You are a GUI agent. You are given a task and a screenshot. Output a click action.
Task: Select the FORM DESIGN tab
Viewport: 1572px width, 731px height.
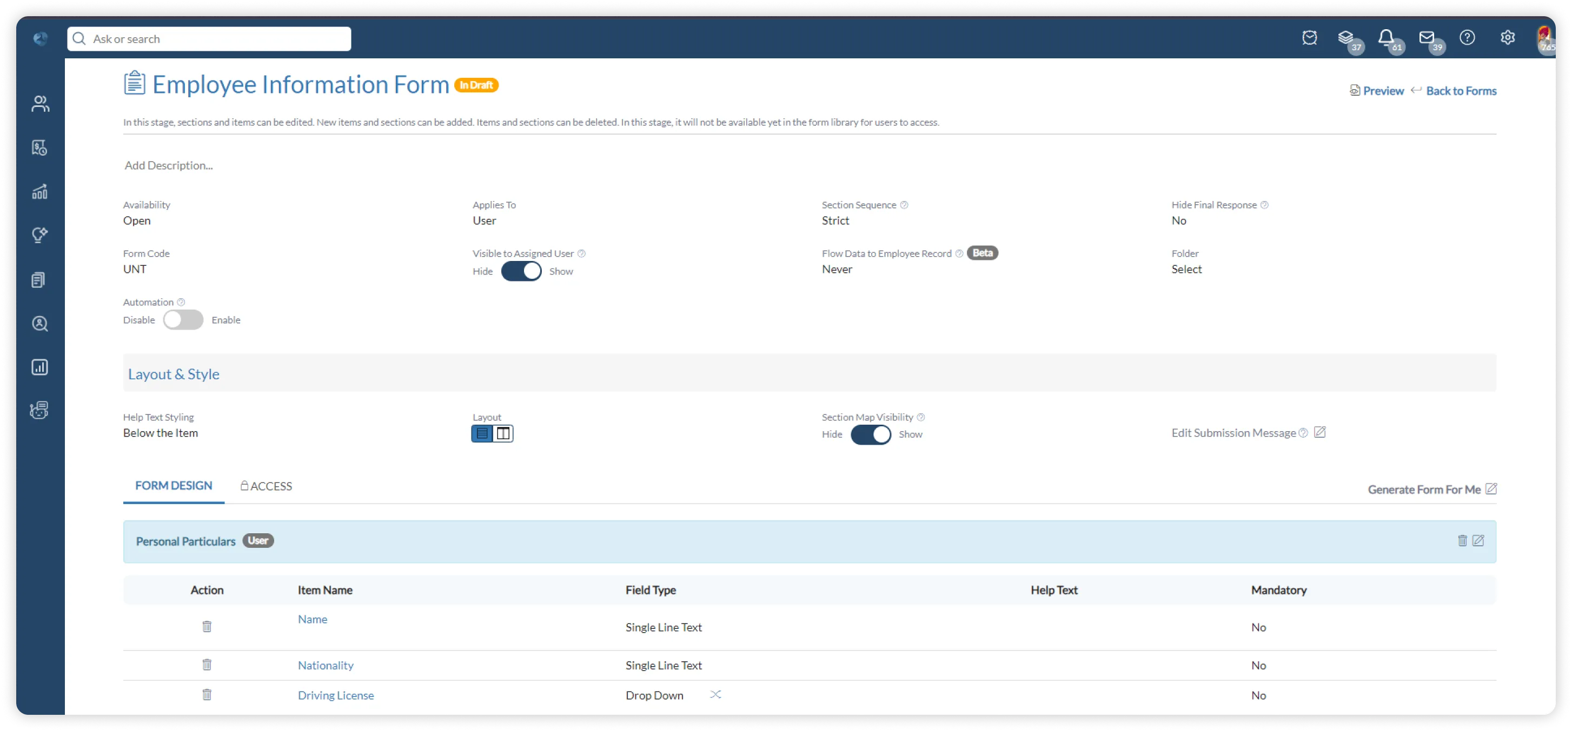tap(173, 485)
